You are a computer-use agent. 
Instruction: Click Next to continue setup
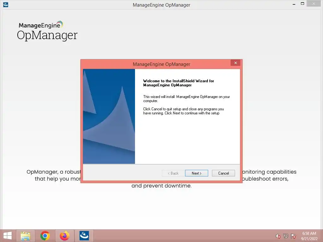tap(197, 173)
